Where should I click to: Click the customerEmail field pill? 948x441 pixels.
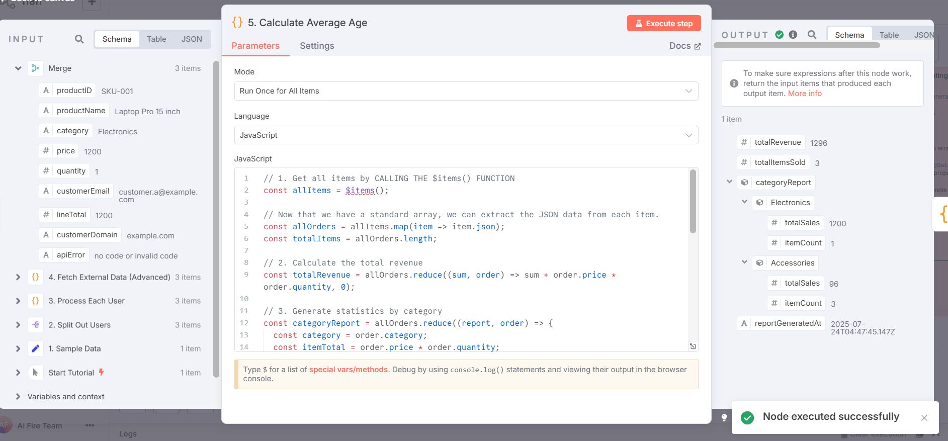click(x=76, y=191)
